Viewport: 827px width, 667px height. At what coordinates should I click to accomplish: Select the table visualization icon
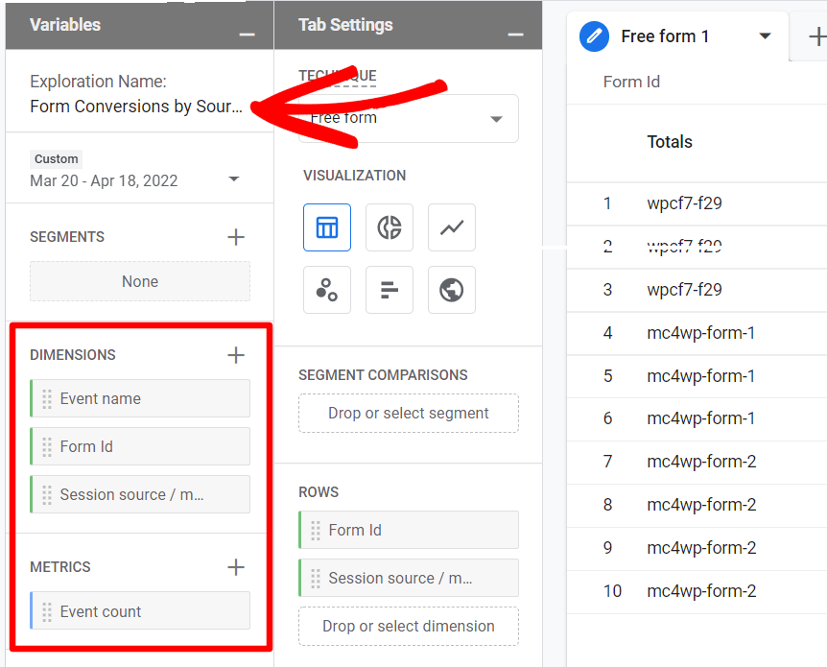327,227
